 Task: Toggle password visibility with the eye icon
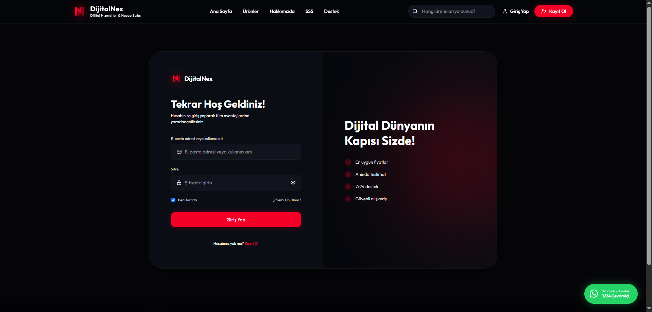pyautogui.click(x=293, y=183)
